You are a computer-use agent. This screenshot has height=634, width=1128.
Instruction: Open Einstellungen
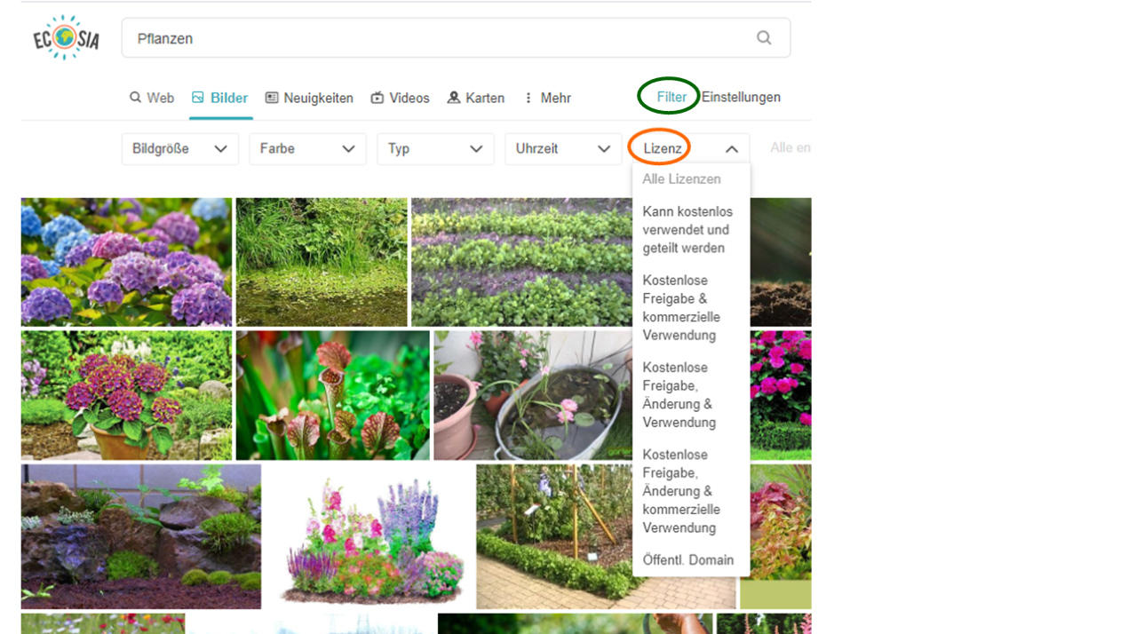[741, 97]
